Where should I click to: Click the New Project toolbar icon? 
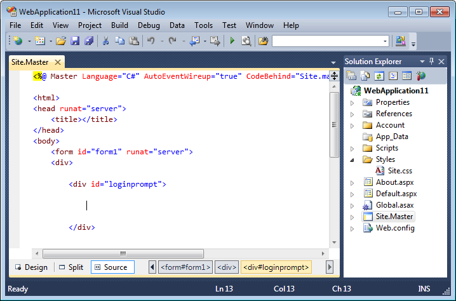click(18, 41)
